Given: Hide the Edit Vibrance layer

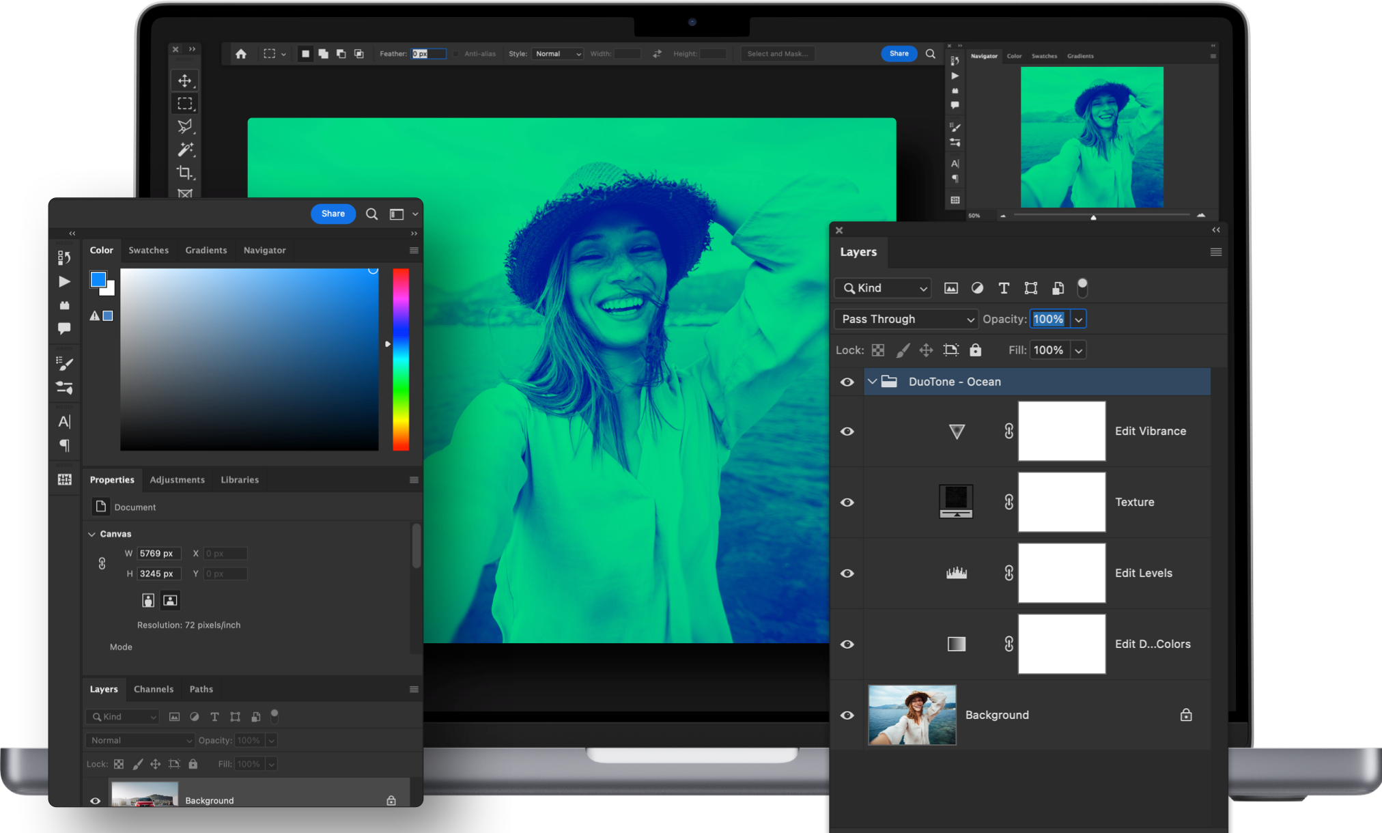Looking at the screenshot, I should point(847,432).
